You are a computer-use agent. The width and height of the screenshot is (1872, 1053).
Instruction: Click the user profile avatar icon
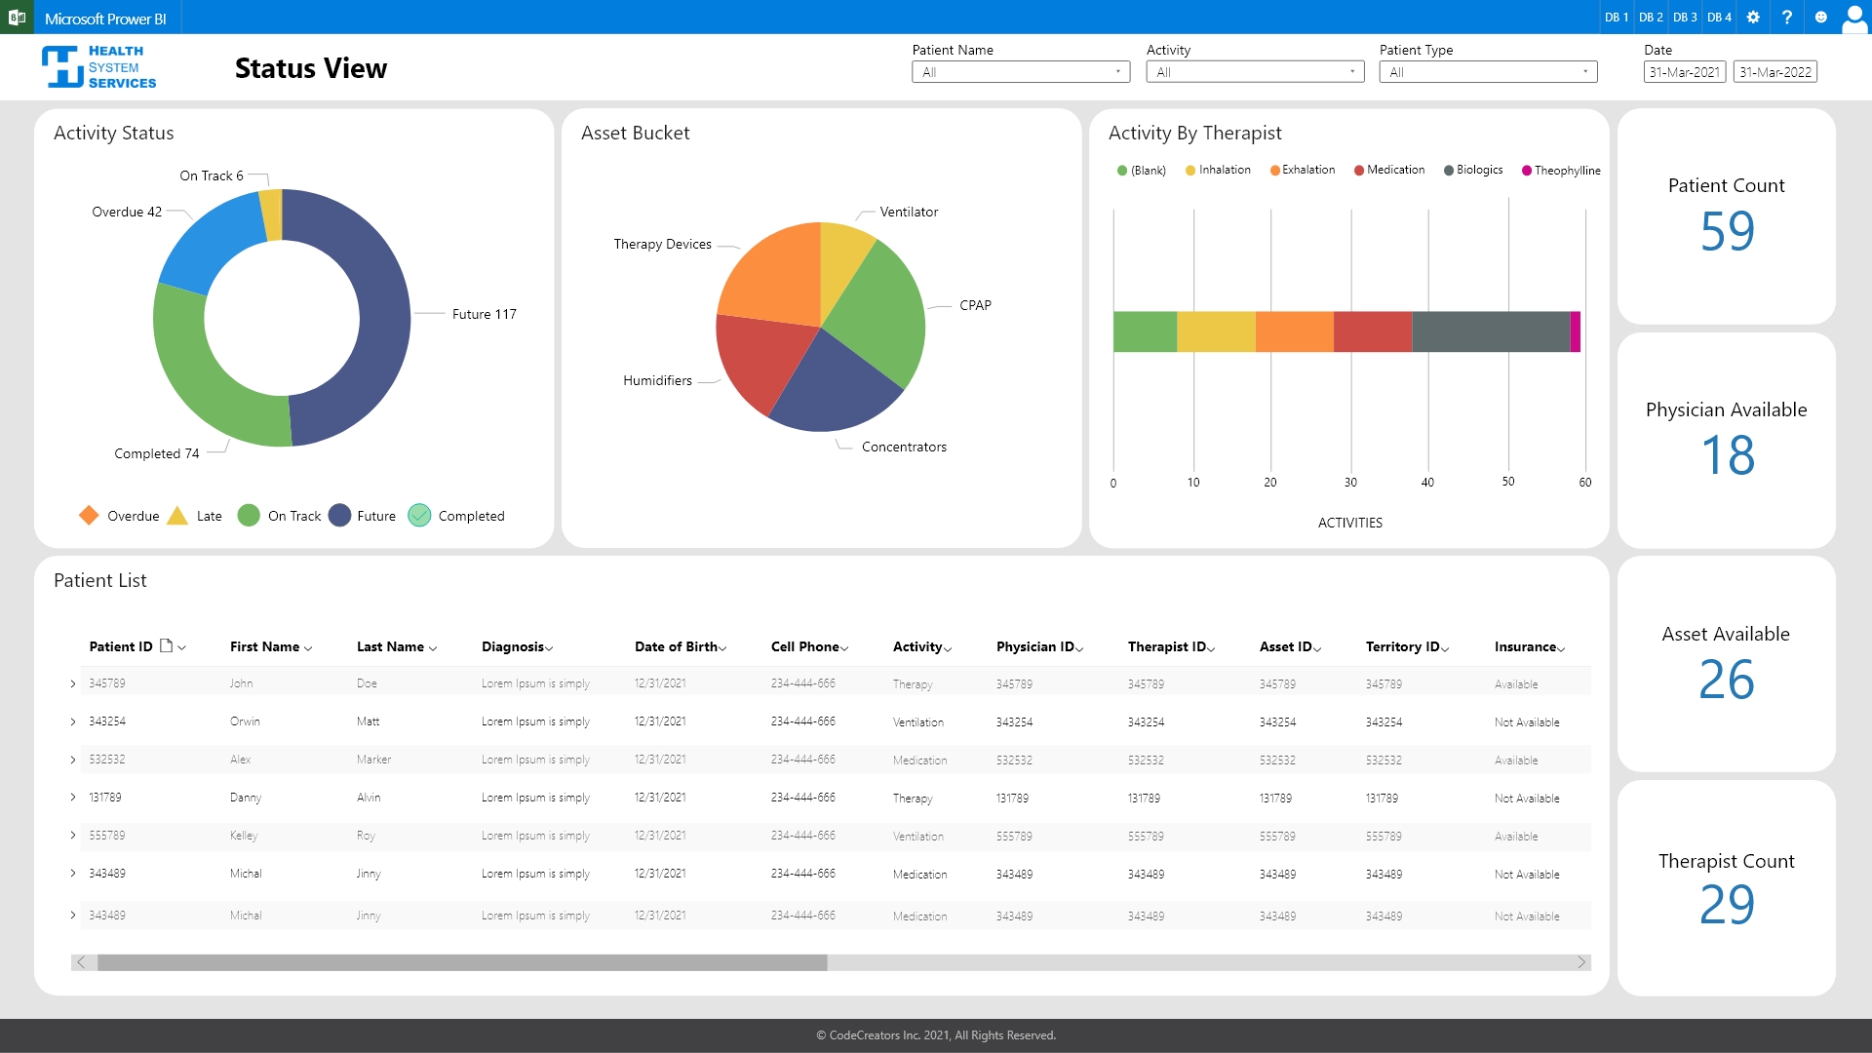[1855, 17]
